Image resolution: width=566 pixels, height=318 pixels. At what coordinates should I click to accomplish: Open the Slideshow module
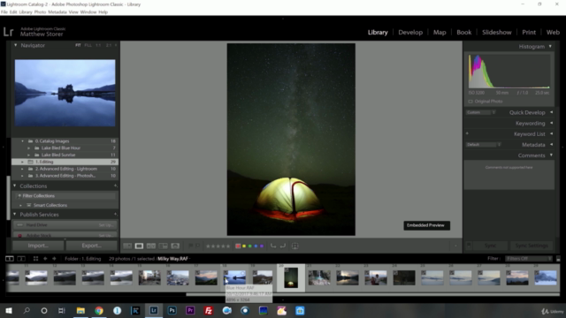click(497, 32)
